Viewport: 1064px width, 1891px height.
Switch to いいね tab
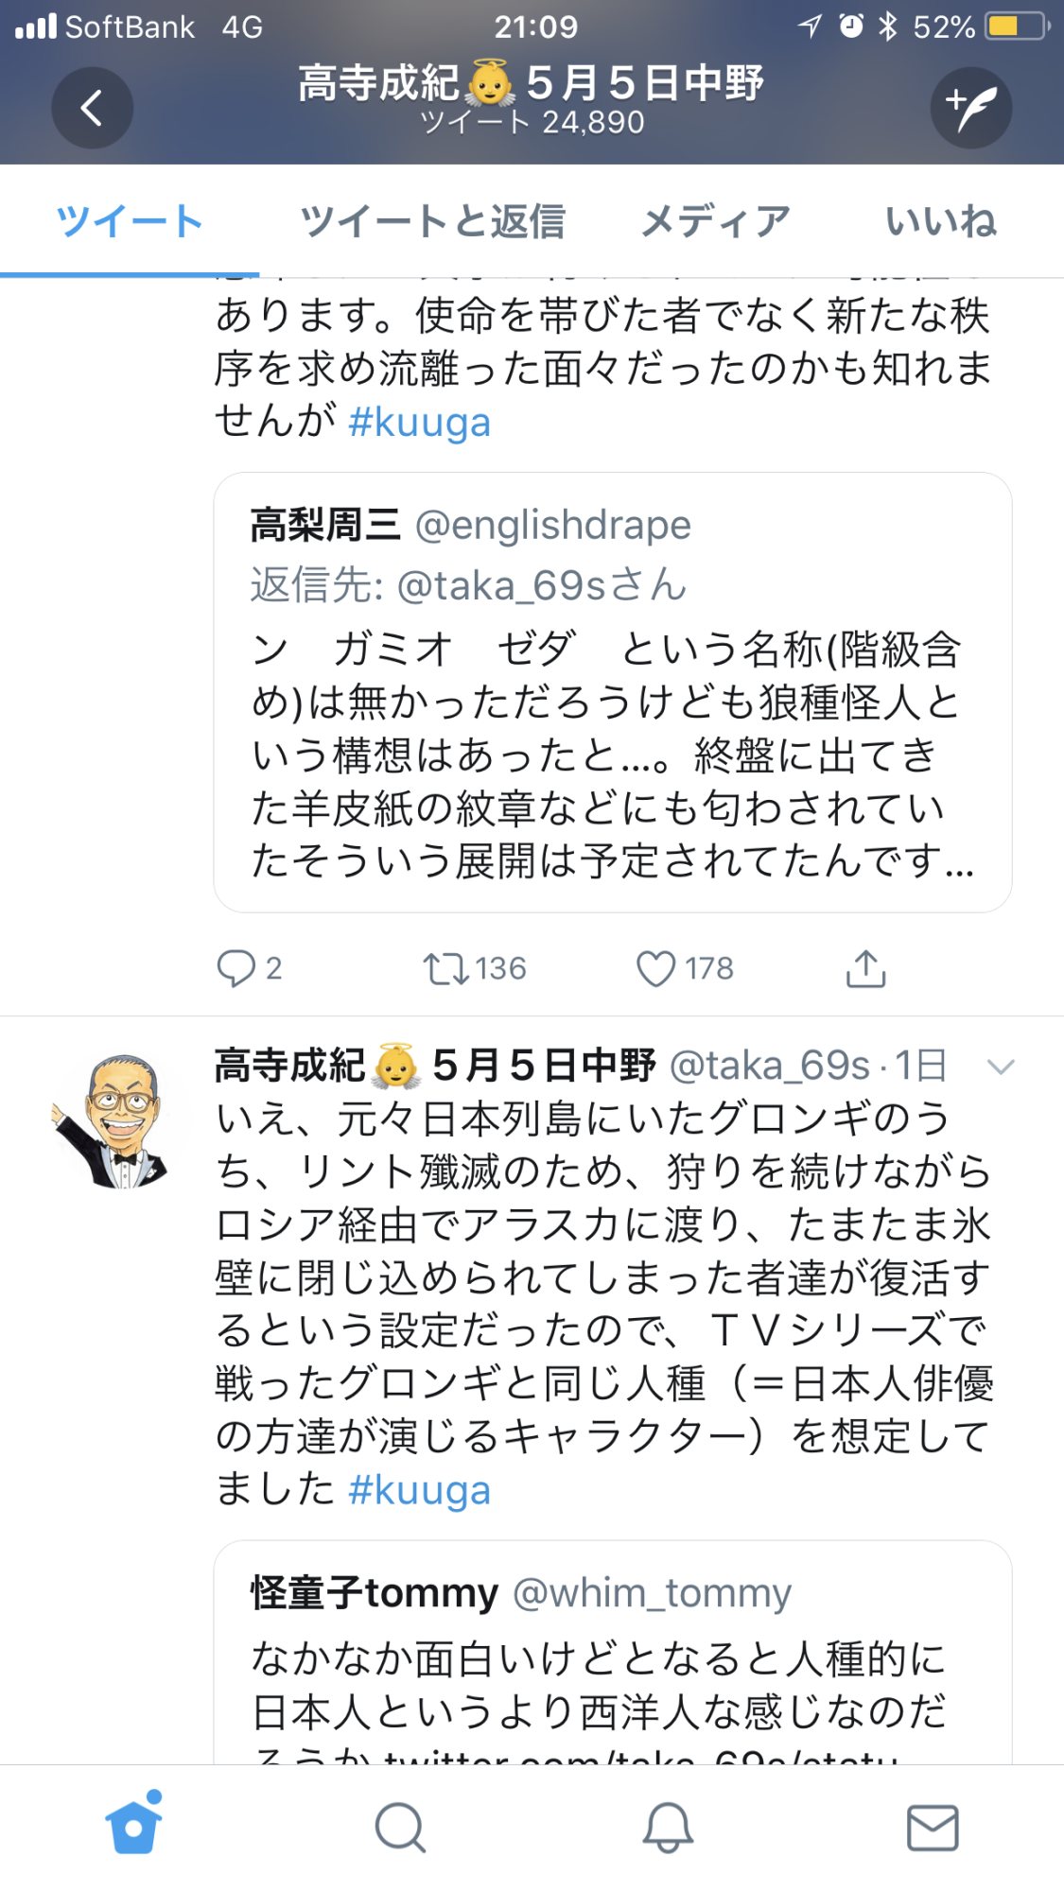(940, 221)
